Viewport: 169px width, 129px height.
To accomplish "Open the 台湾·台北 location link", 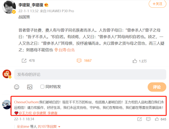I will click(67, 50).
